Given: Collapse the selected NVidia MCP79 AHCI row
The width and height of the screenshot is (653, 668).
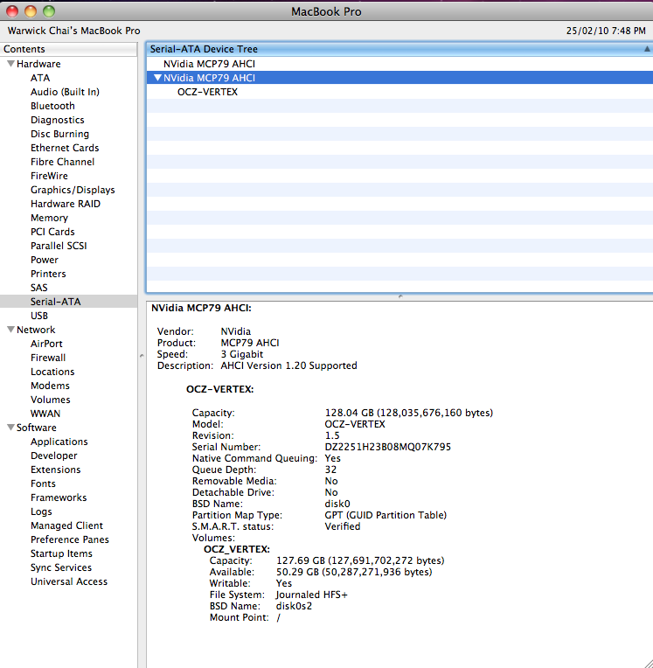Looking at the screenshot, I should [157, 78].
